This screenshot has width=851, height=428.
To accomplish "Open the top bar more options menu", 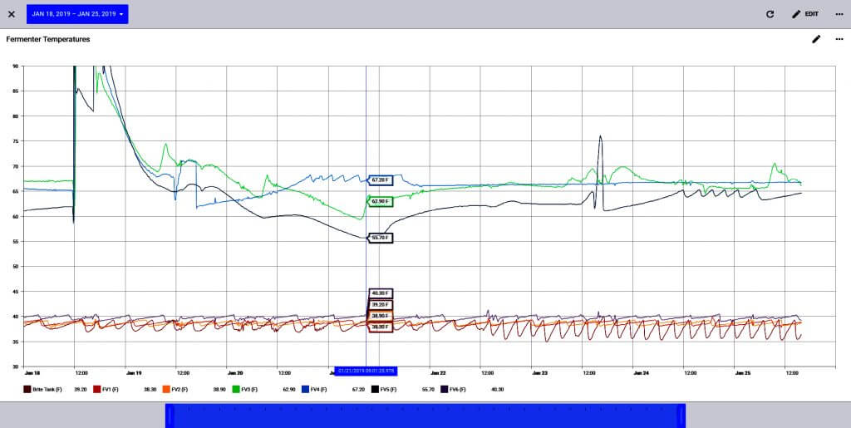I will pos(839,14).
